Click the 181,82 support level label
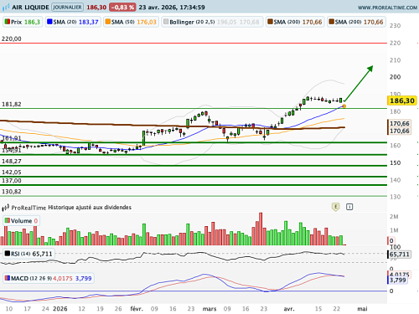 12,105
